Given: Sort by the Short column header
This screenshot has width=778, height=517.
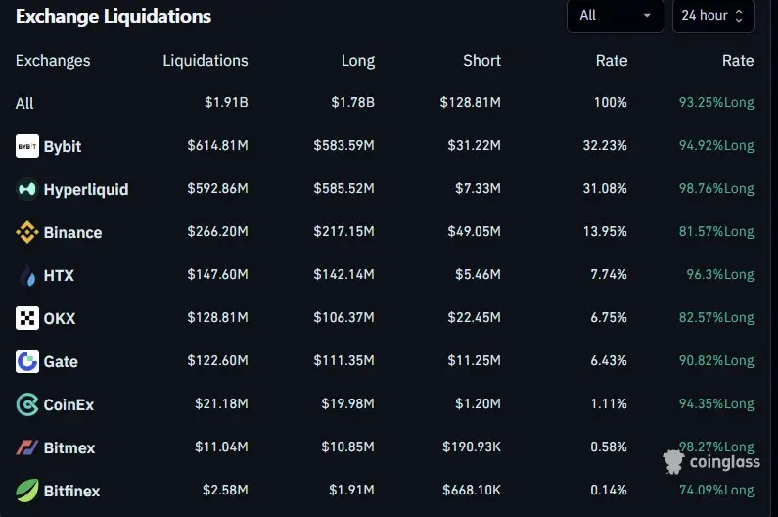Looking at the screenshot, I should pos(481,61).
